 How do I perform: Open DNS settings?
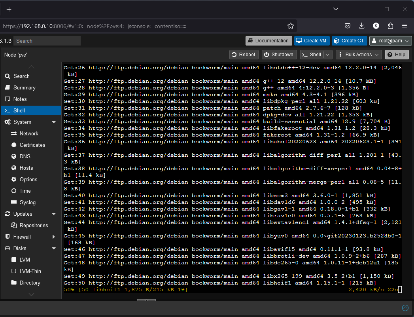coord(31,156)
